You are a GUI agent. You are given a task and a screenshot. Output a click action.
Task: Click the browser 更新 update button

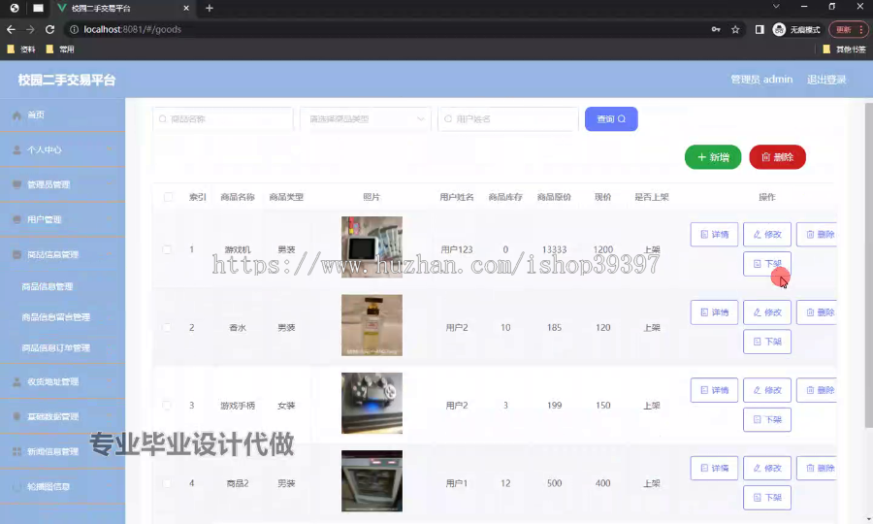(x=849, y=29)
